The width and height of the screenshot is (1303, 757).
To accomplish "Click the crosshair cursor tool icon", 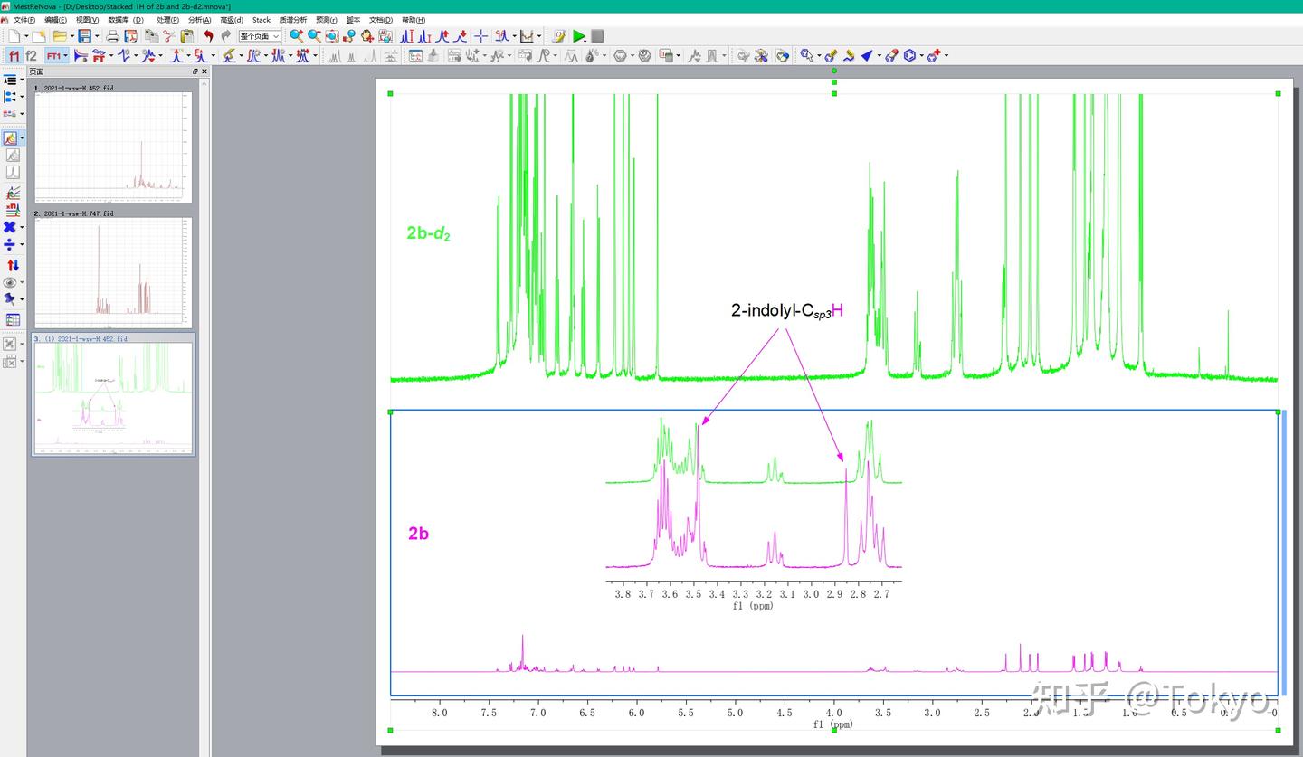I will 480,36.
